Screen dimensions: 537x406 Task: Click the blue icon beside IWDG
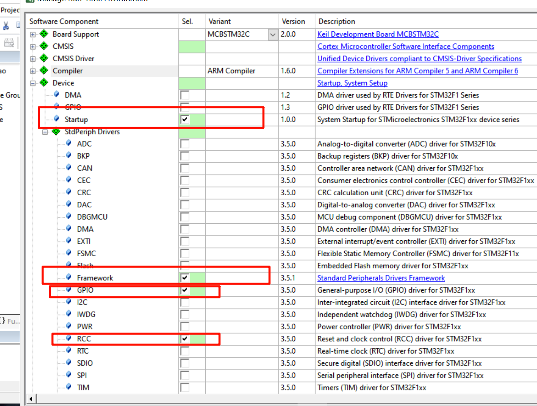tap(69, 313)
